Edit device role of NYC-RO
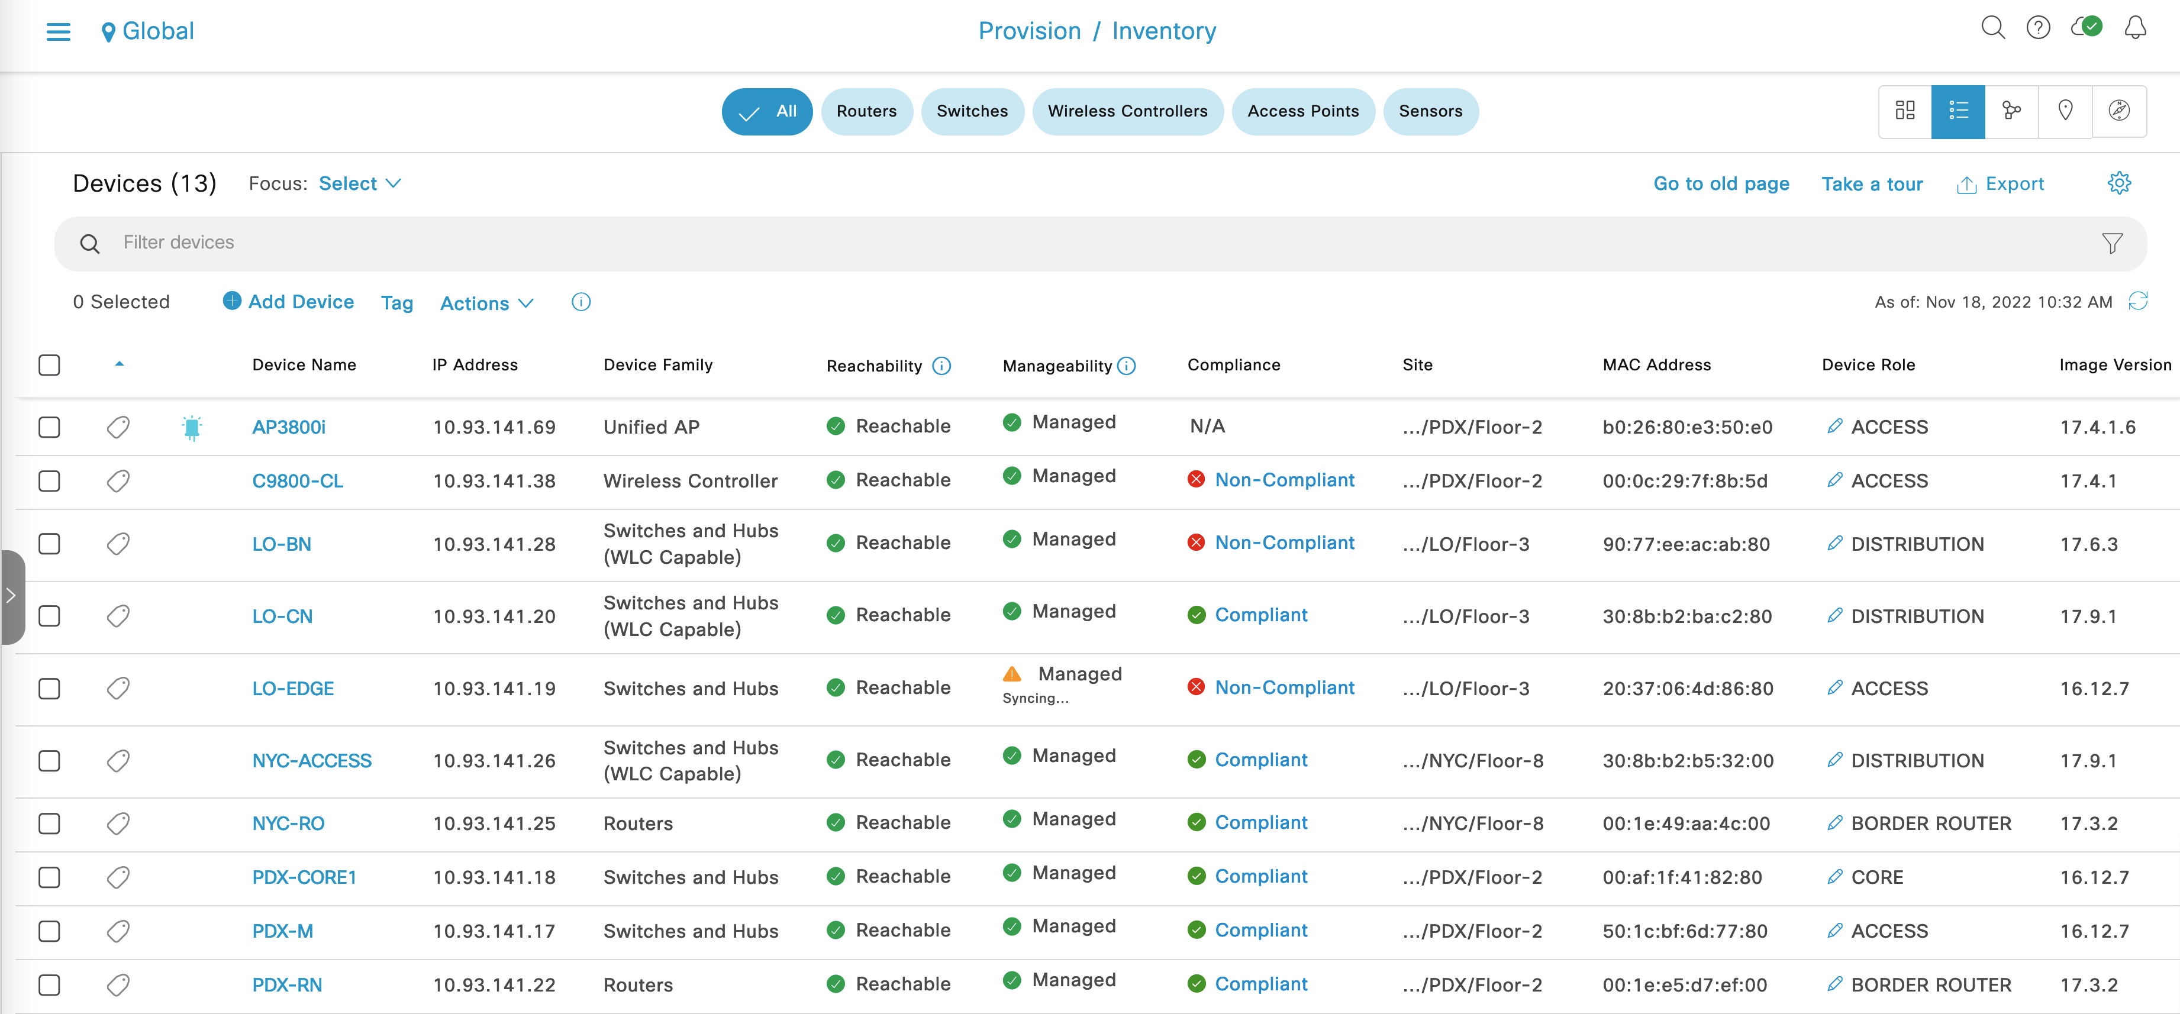2180x1014 pixels. click(x=1834, y=823)
